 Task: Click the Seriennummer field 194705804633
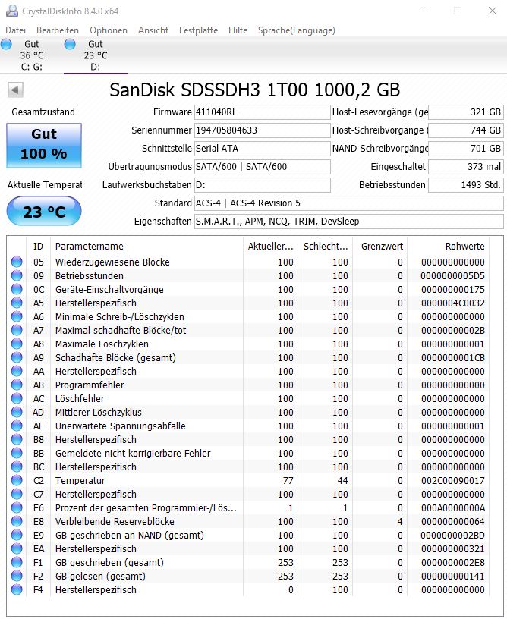262,130
